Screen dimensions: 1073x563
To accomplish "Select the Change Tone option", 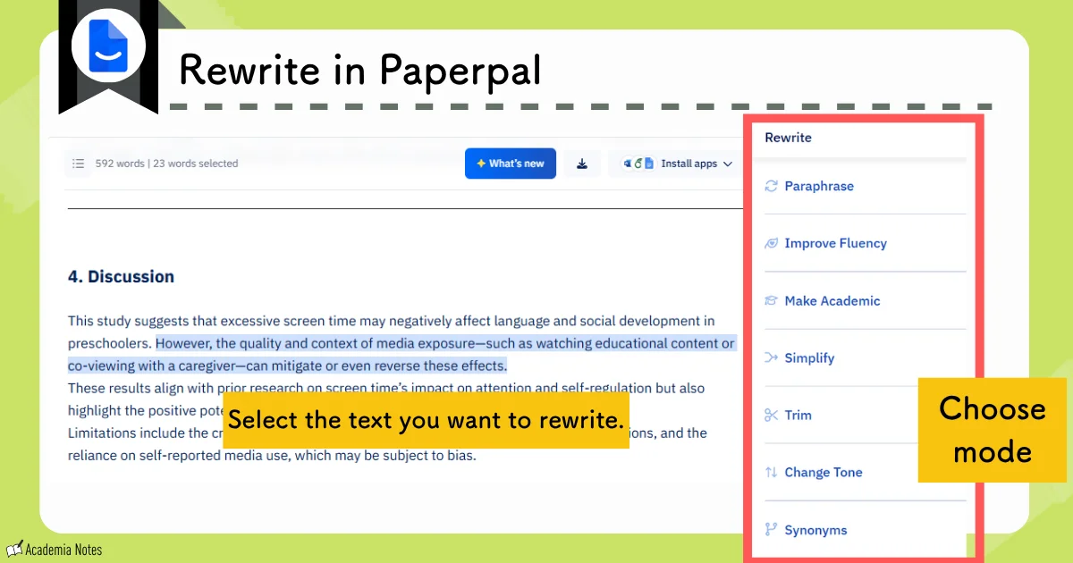I will [x=823, y=472].
